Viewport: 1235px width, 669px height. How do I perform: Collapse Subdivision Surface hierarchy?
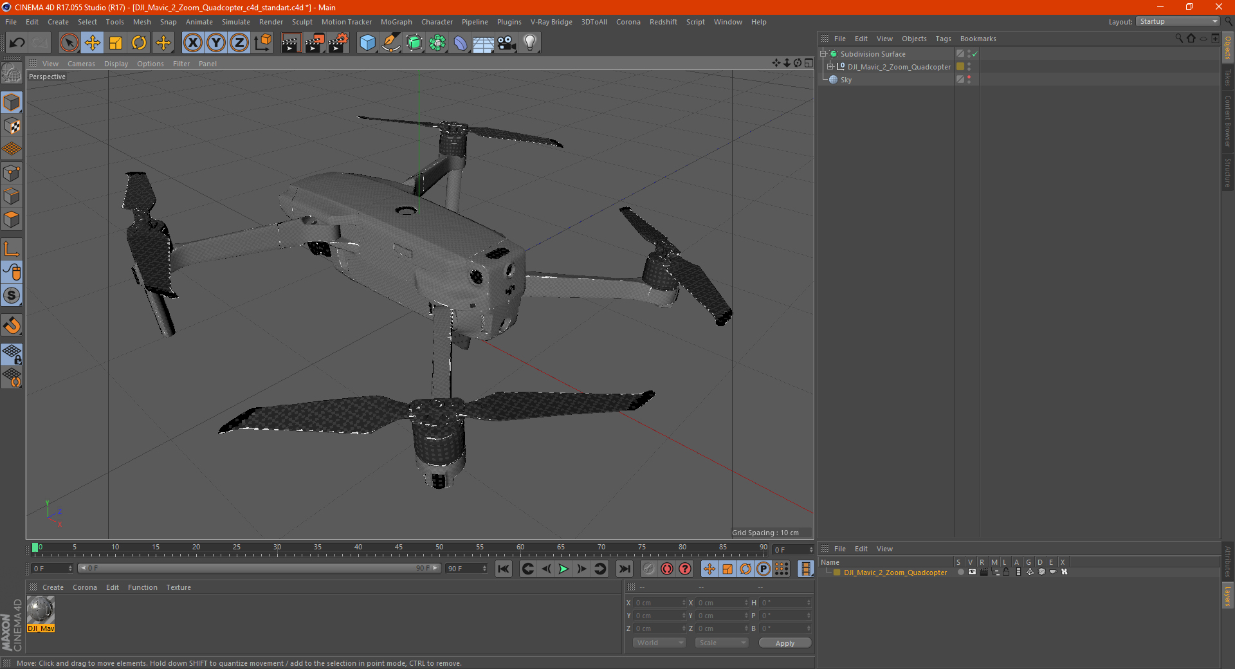point(823,53)
